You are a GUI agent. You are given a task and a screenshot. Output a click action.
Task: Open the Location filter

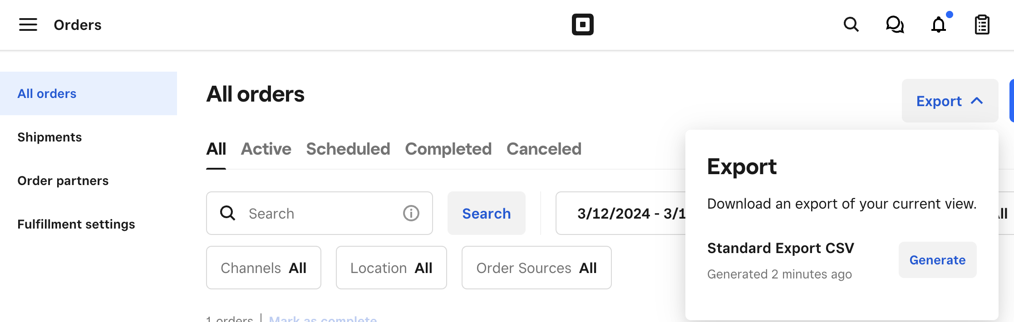pos(391,268)
